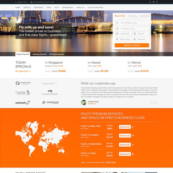Click Andrei Popa's avatar photo

pyautogui.click(x=84, y=102)
